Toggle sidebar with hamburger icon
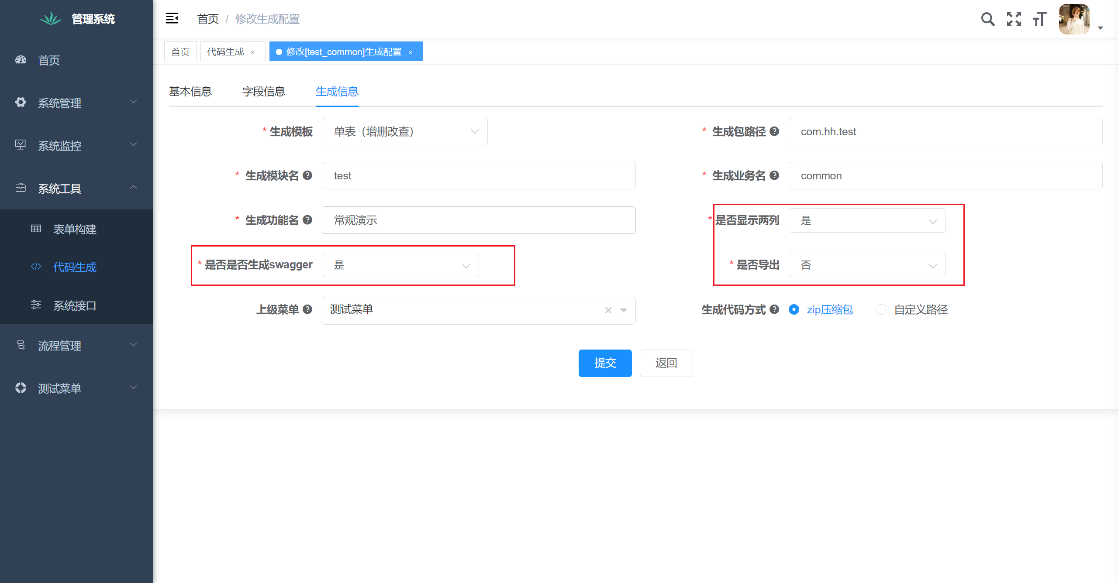This screenshot has width=1118, height=583. click(172, 18)
